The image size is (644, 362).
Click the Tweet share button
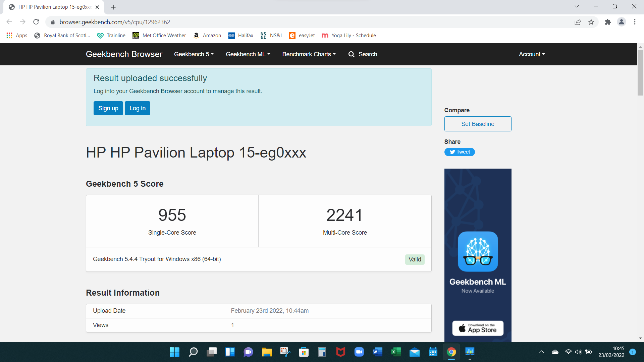coord(460,152)
